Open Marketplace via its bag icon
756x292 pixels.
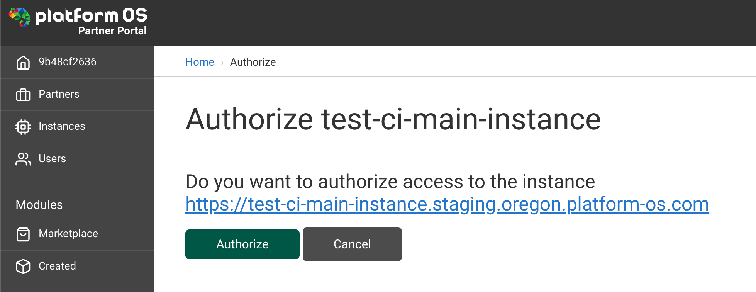point(23,234)
